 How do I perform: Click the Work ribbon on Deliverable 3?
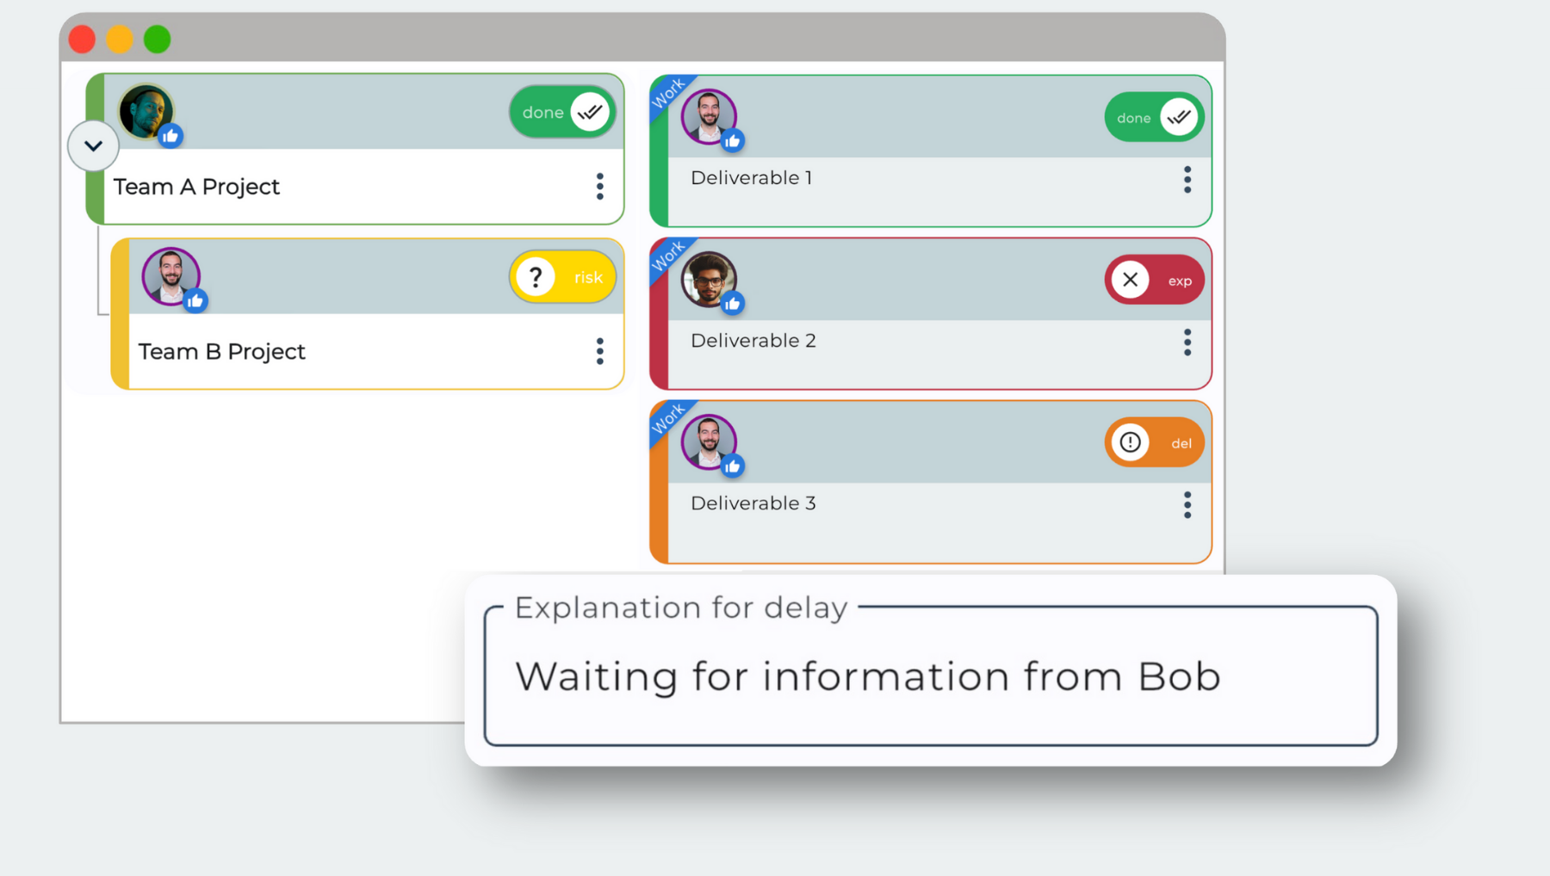670,420
